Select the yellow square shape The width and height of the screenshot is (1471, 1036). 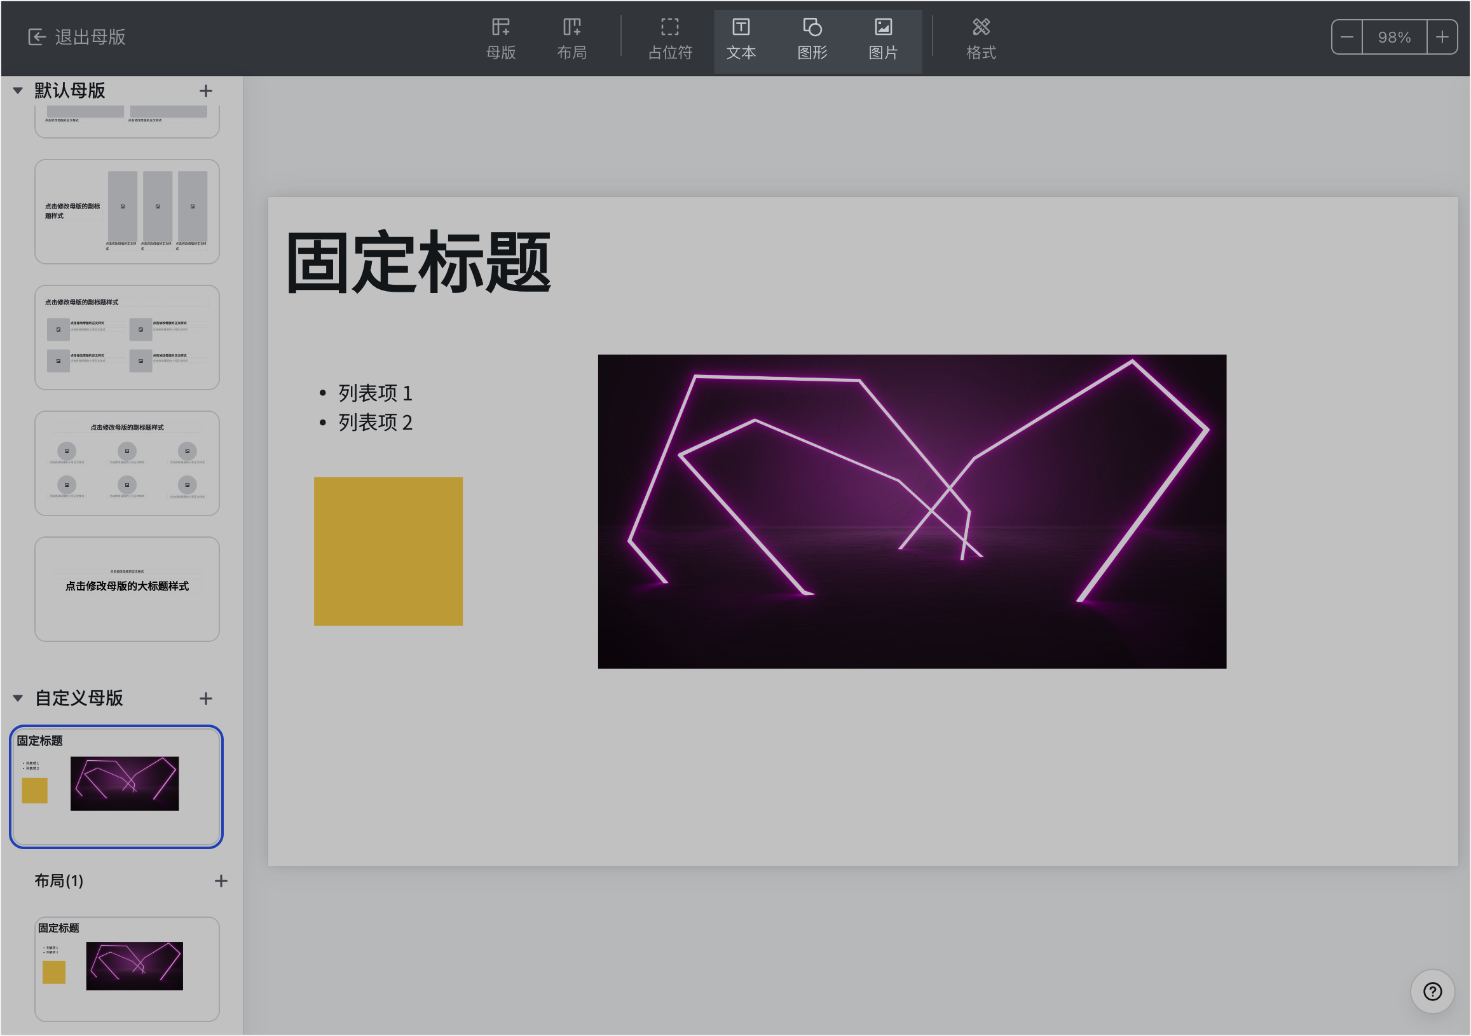(388, 552)
